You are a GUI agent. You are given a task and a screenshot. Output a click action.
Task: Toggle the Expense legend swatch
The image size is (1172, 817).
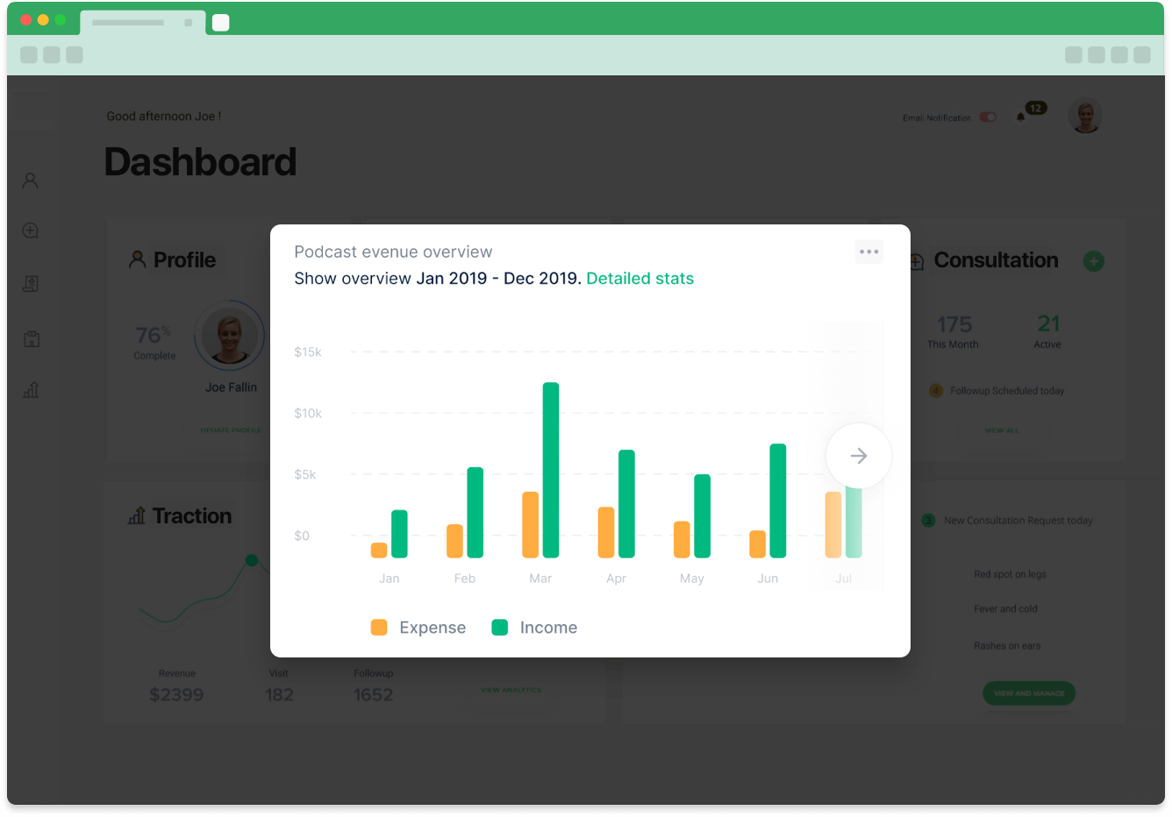coord(379,627)
